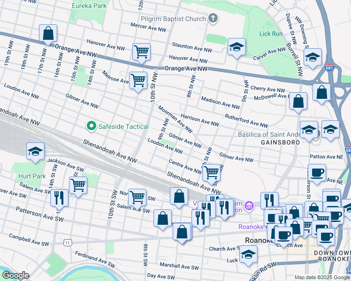Image resolution: width=351 pixels, height=281 pixels.
Task: Click shopping cart marker over Norfolk Ave SW label
Action: pos(137,199)
